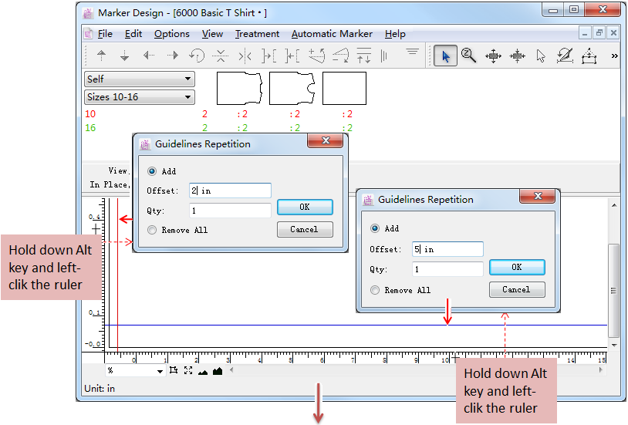This screenshot has width=628, height=425.
Task: Choose Remove All in the 5 in dialog
Action: pyautogui.click(x=376, y=290)
